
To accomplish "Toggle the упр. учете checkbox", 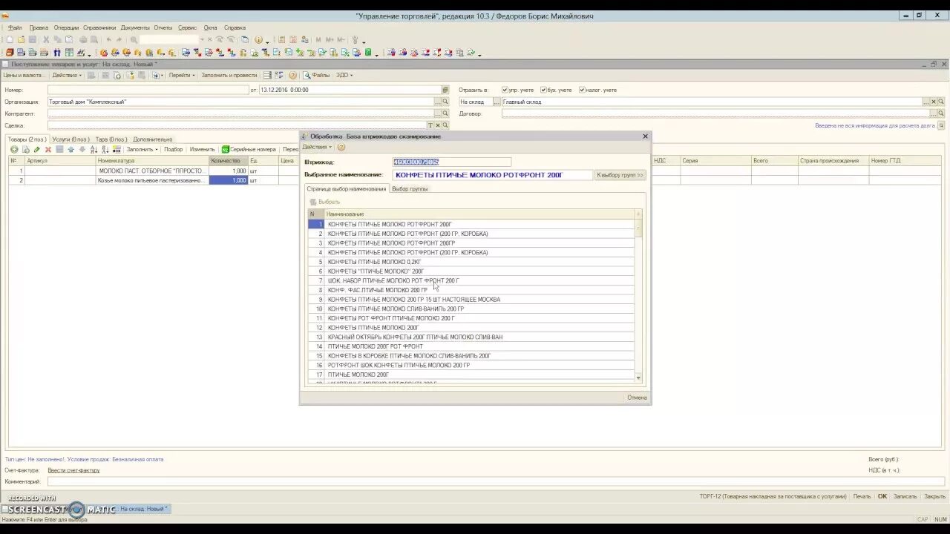I will (x=505, y=90).
